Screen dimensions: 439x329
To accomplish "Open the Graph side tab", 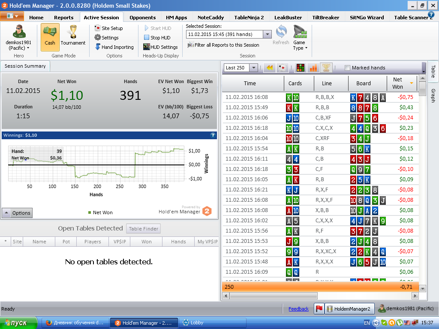I will 433,96.
